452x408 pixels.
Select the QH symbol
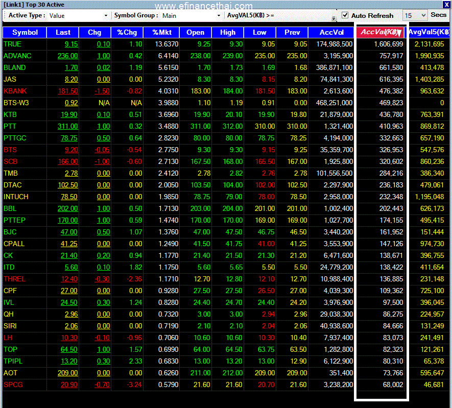click(x=9, y=314)
